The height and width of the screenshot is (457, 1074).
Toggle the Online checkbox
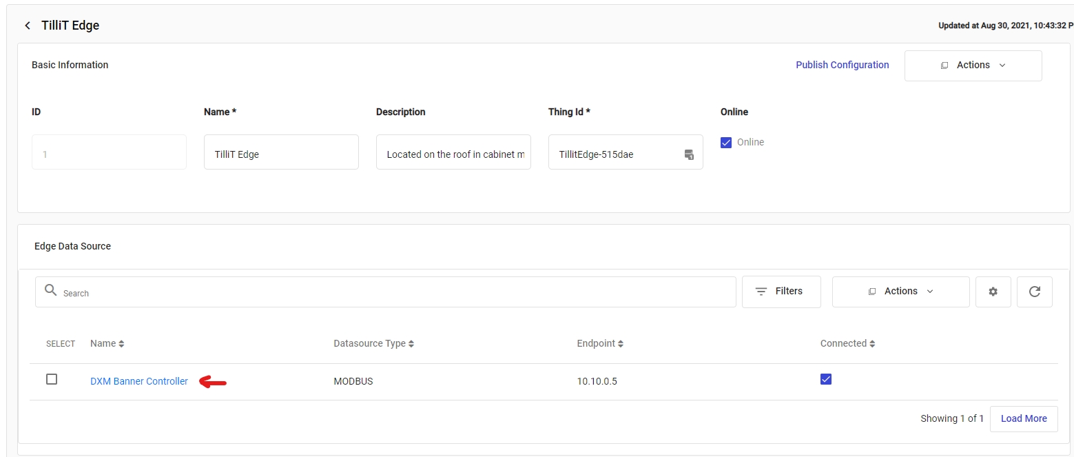point(725,143)
